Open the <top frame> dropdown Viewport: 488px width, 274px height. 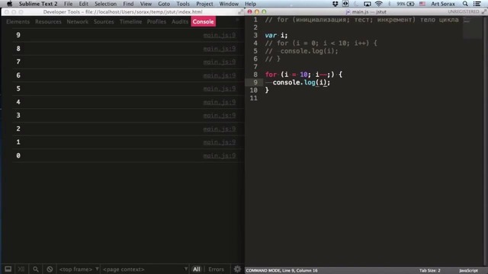click(x=79, y=269)
